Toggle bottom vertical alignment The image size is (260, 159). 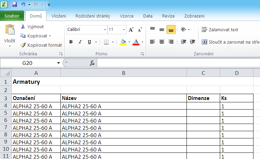click(171, 30)
